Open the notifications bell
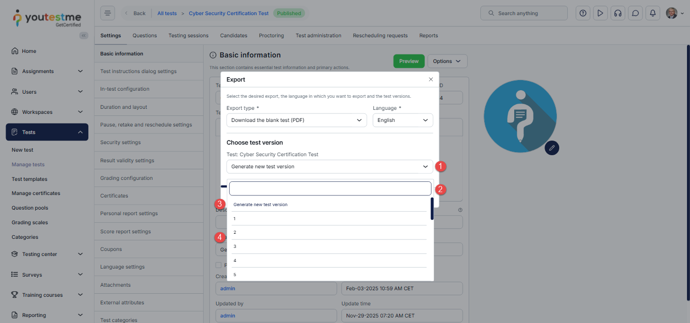The width and height of the screenshot is (690, 323). pos(653,13)
